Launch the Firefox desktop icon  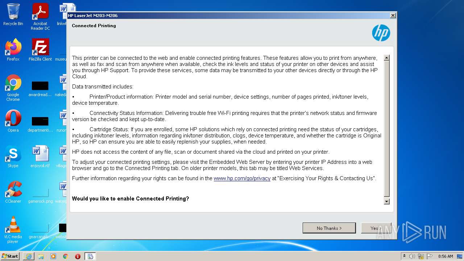[x=13, y=50]
